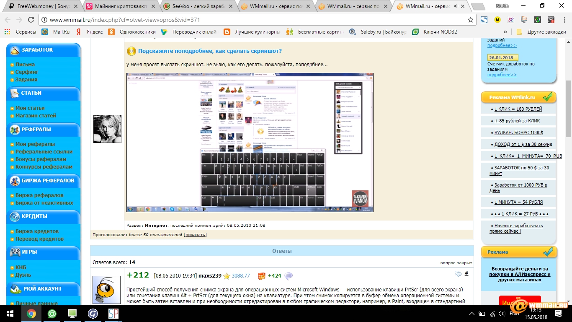572x322 pixels.
Task: Go back with the browser back arrow
Action: coord(8,20)
